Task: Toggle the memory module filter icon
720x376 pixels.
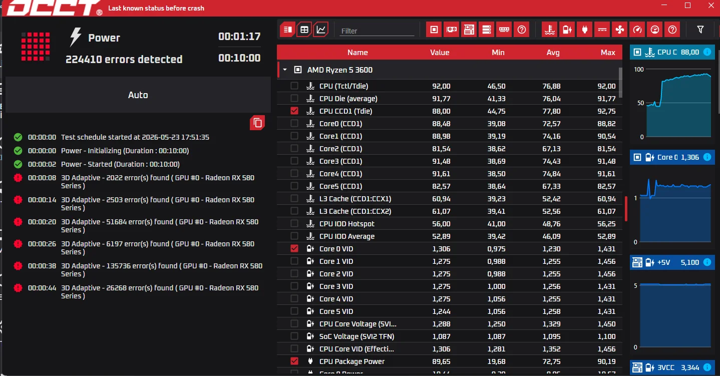Action: pyautogui.click(x=504, y=30)
